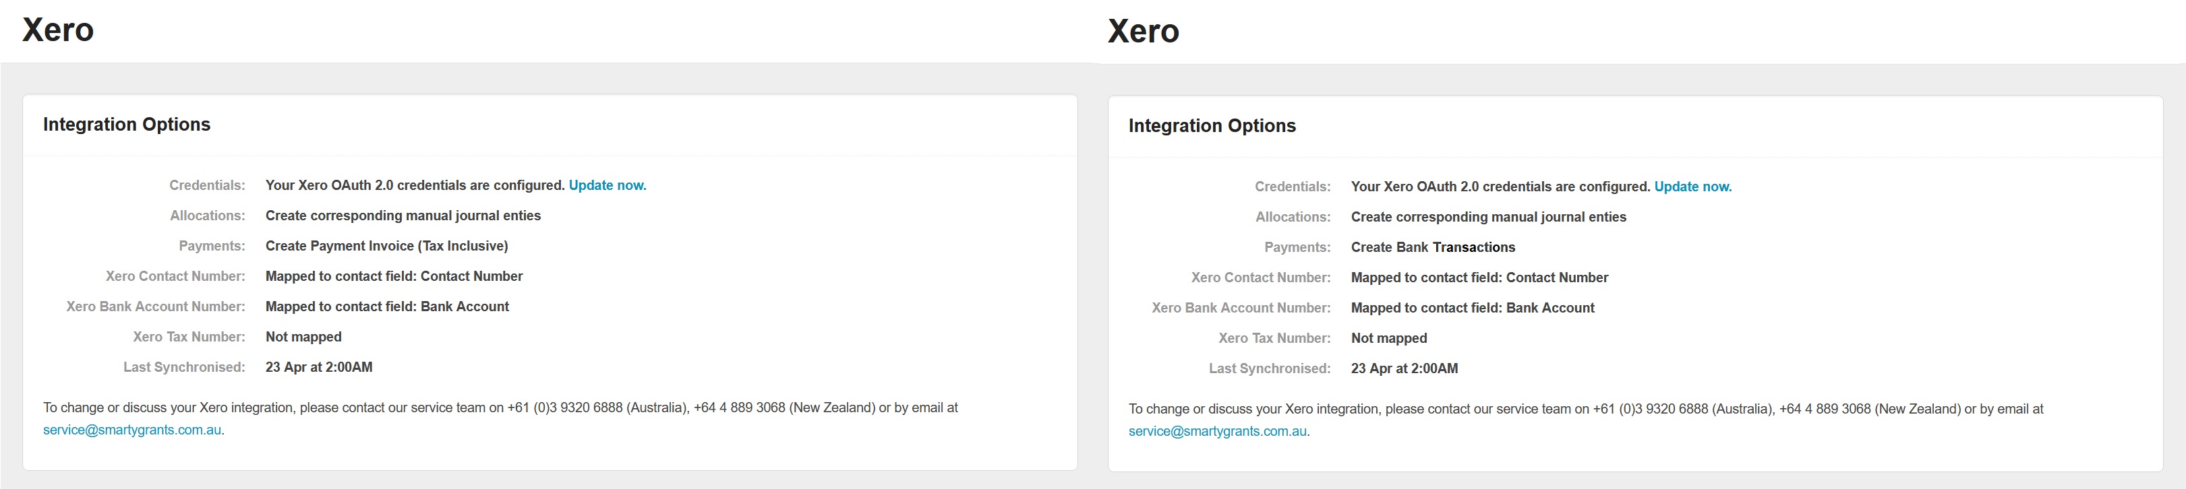This screenshot has width=2186, height=489.
Task: Click Last Synchronised label in left panel
Action: [184, 368]
